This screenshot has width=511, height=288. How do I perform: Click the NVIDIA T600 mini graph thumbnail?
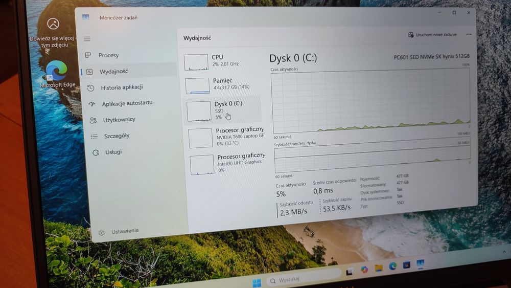(200, 138)
